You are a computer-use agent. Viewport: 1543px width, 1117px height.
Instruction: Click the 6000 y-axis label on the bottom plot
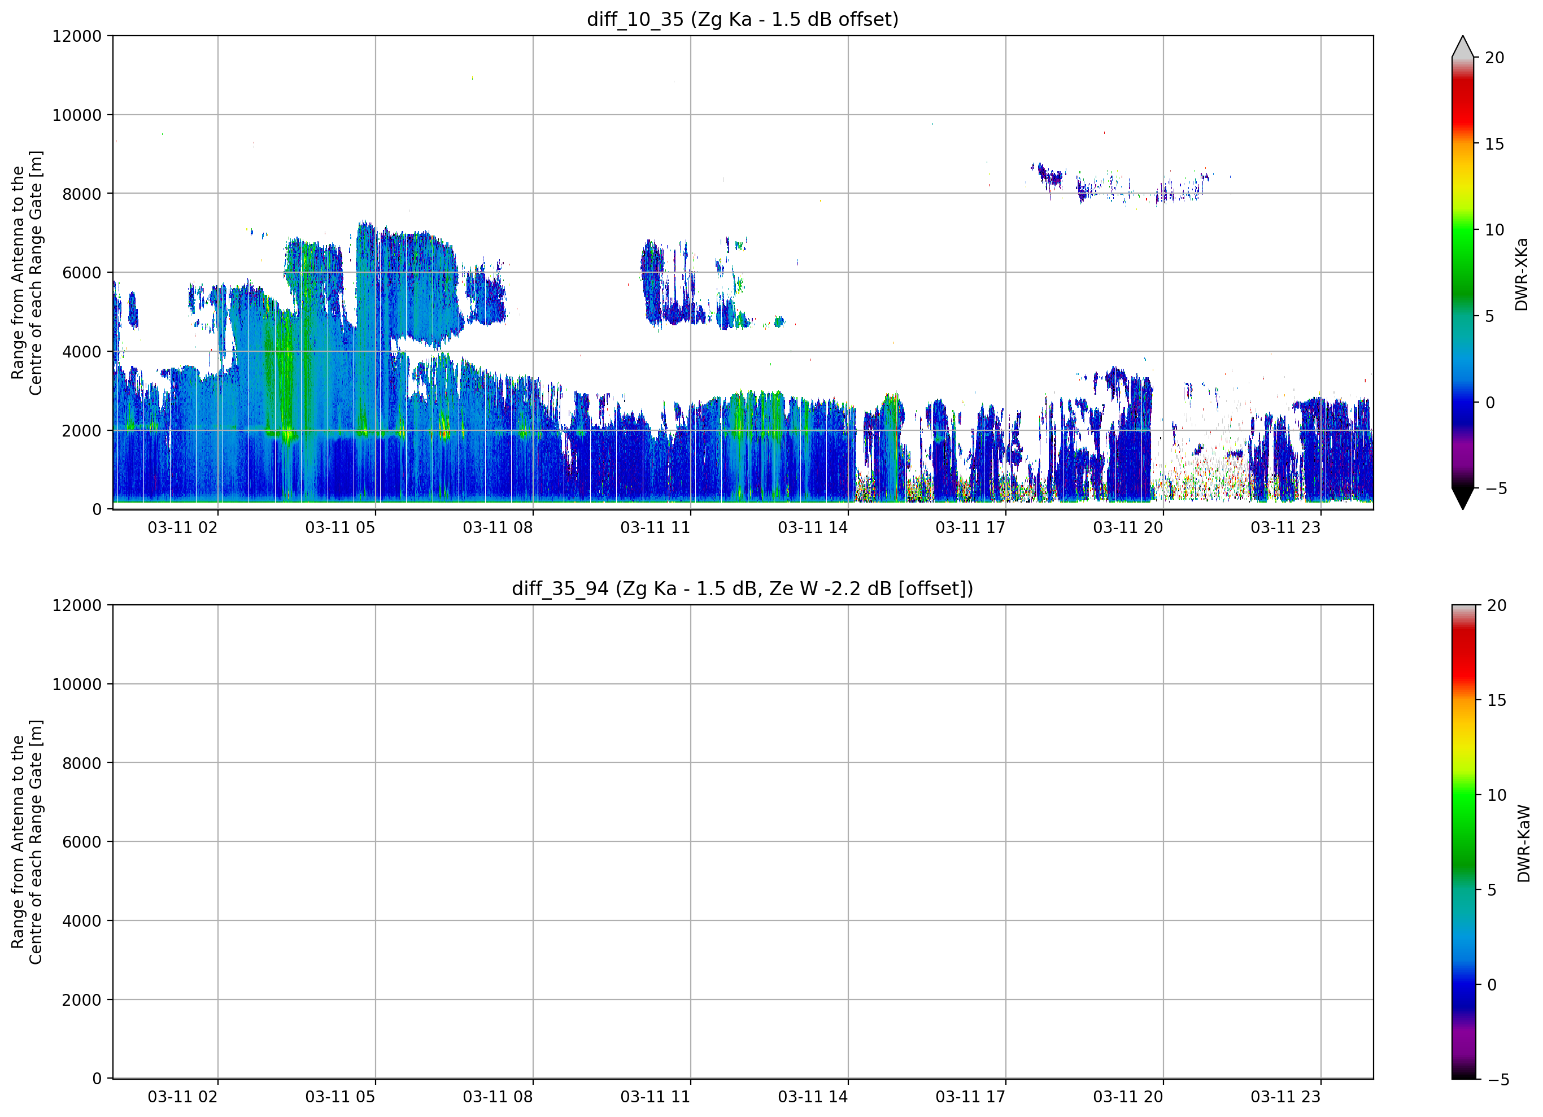[81, 842]
